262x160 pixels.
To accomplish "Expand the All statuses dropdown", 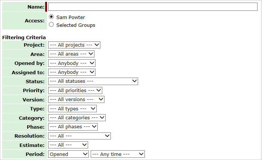I will tap(93, 81).
